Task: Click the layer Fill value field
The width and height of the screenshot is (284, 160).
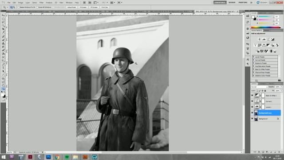Action: 277,91
